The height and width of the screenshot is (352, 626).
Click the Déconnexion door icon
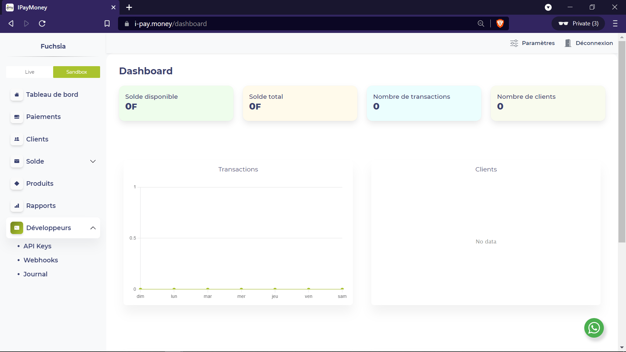point(568,43)
